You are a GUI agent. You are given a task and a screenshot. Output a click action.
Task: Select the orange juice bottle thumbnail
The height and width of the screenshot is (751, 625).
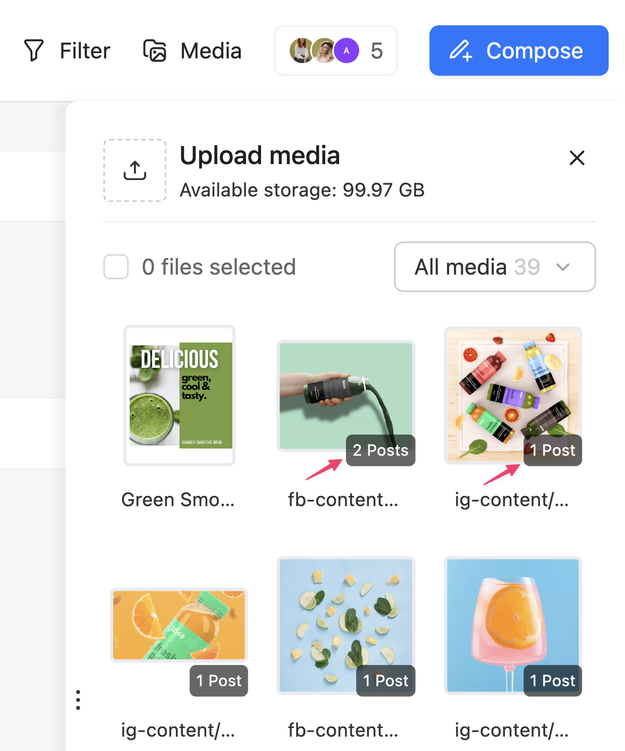click(x=179, y=625)
